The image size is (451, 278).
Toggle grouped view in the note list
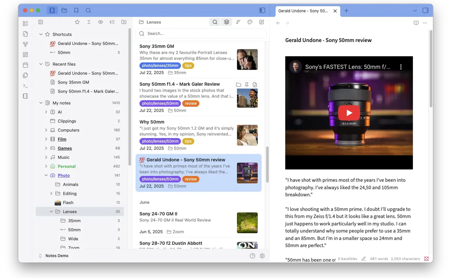[226, 22]
